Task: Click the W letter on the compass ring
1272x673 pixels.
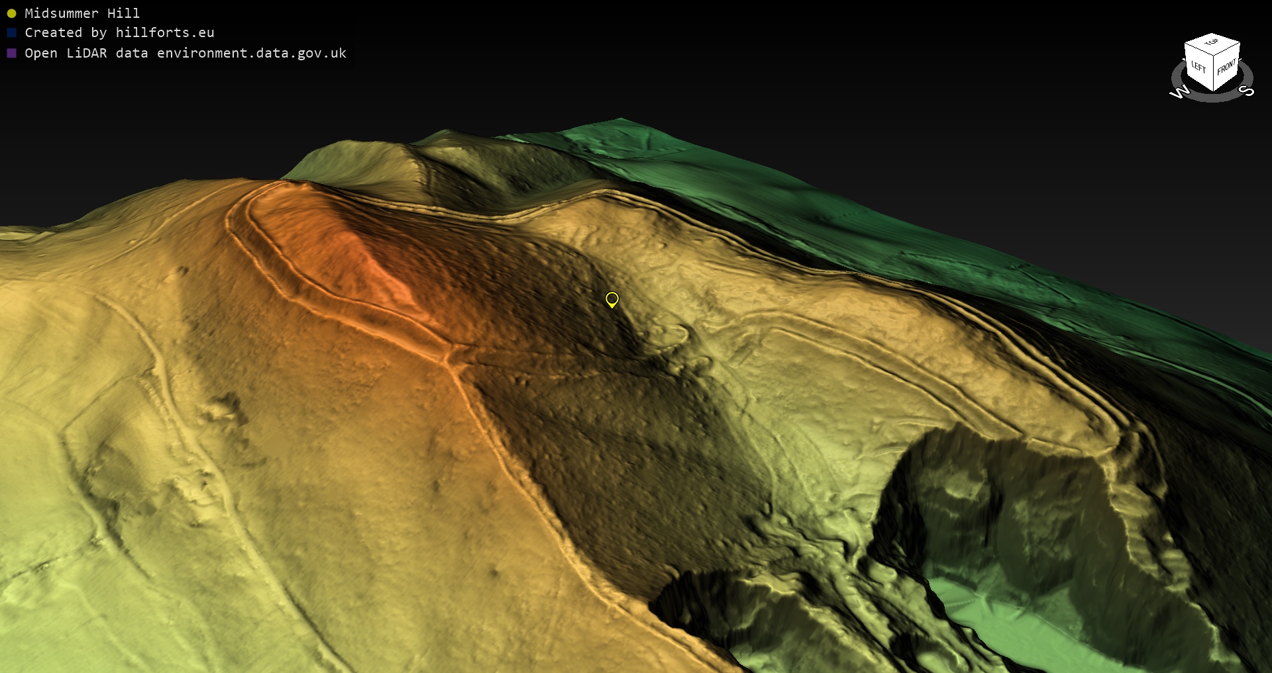Action: [1179, 92]
